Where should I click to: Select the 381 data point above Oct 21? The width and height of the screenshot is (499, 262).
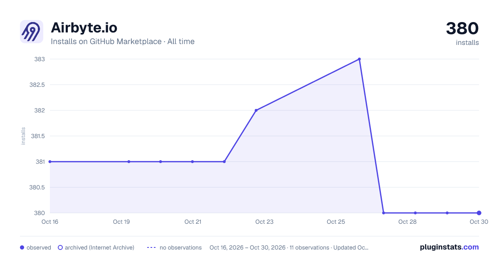192,161
